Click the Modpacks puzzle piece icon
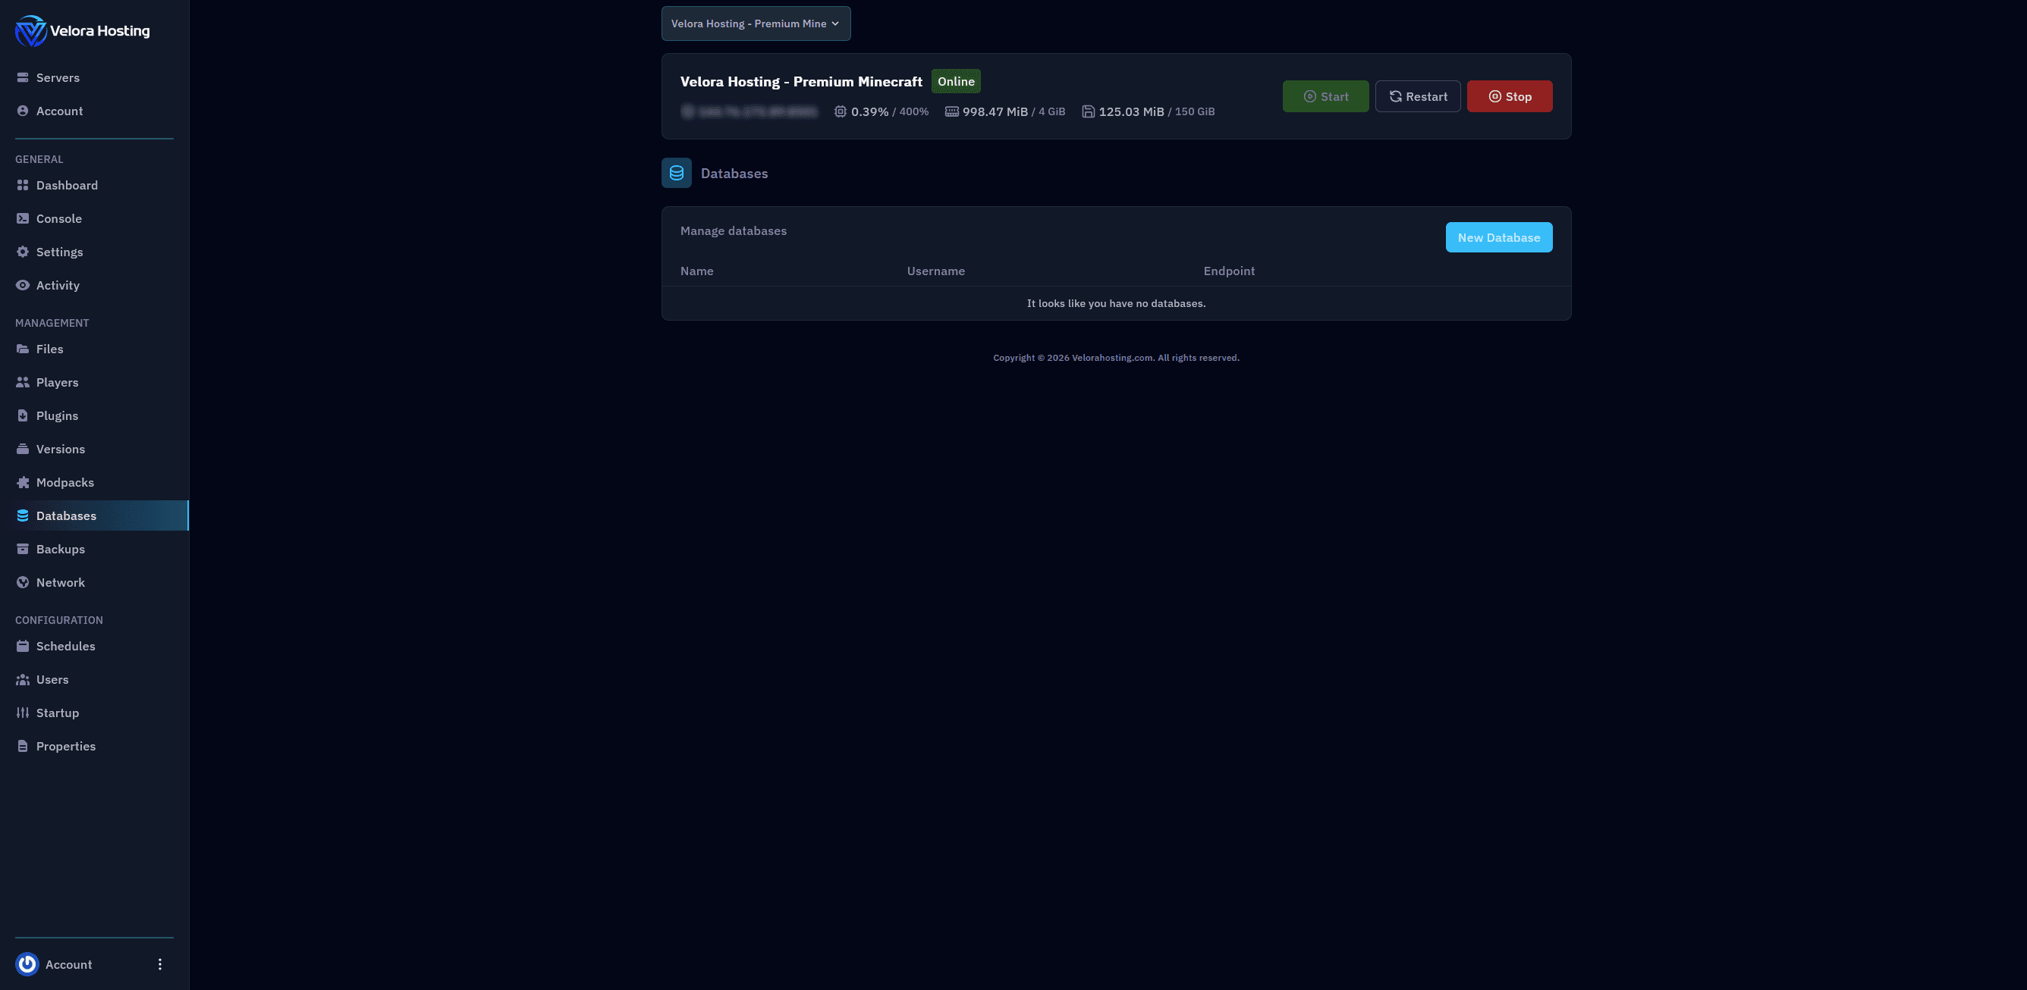This screenshot has height=990, width=2027. pyautogui.click(x=23, y=482)
